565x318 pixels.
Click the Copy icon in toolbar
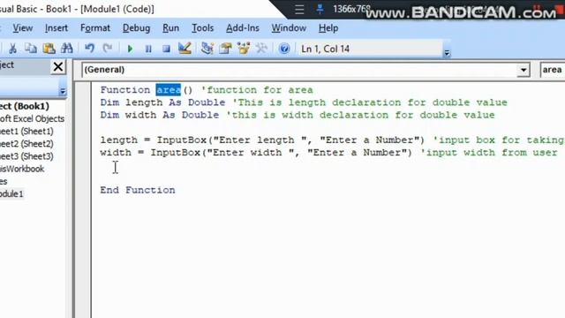tap(31, 49)
